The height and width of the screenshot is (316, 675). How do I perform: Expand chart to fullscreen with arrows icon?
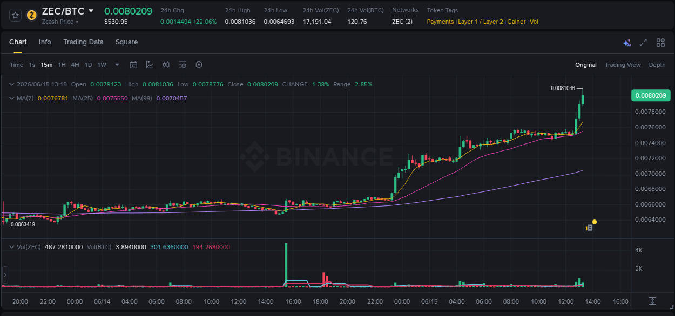click(x=643, y=43)
